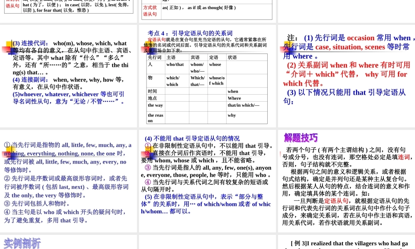This screenshot has width=415, height=249.
Task: Click the red 连词 text in 解题技巧 slide
Action: point(403,157)
